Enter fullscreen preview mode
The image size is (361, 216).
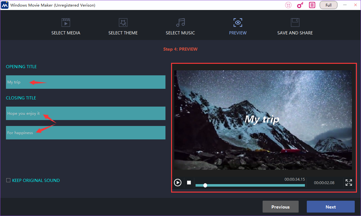click(348, 183)
